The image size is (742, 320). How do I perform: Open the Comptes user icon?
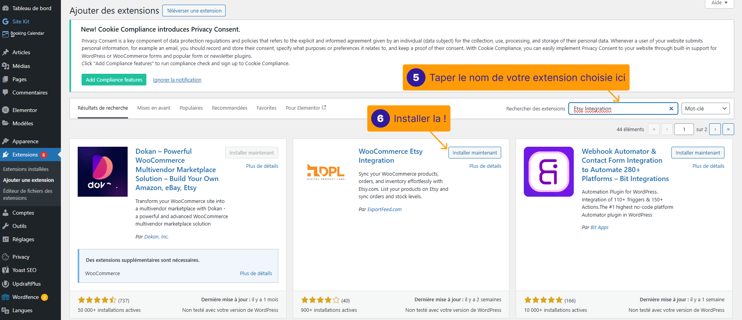pyautogui.click(x=5, y=213)
